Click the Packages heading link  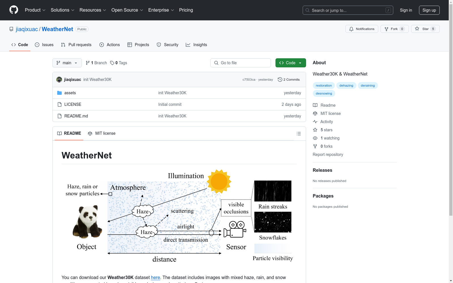point(323,196)
